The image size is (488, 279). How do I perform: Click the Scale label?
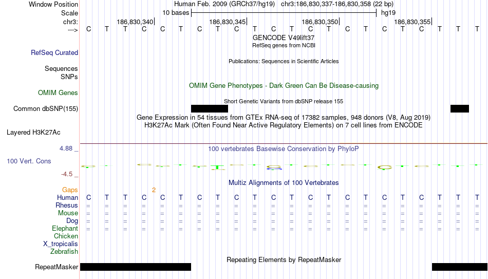coord(70,13)
